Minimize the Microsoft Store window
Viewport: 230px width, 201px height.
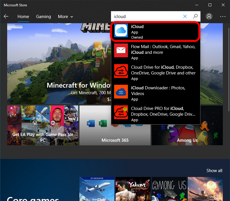[197, 5]
